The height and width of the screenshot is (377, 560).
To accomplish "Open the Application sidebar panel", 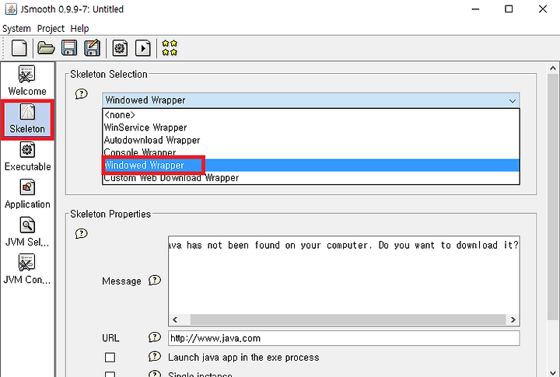I will pyautogui.click(x=27, y=195).
